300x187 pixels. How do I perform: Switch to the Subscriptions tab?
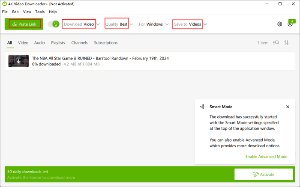(x=105, y=43)
